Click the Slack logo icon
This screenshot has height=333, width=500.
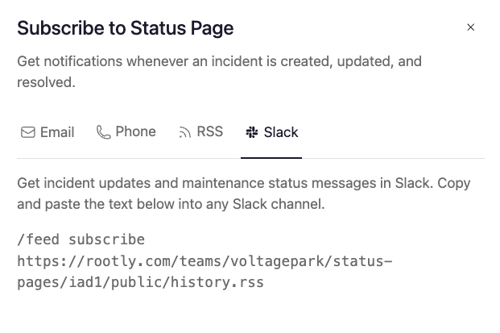pyautogui.click(x=252, y=132)
